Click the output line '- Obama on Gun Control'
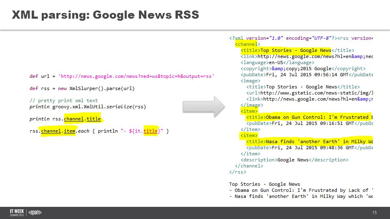This screenshot has height=219, width=390. click(301, 190)
